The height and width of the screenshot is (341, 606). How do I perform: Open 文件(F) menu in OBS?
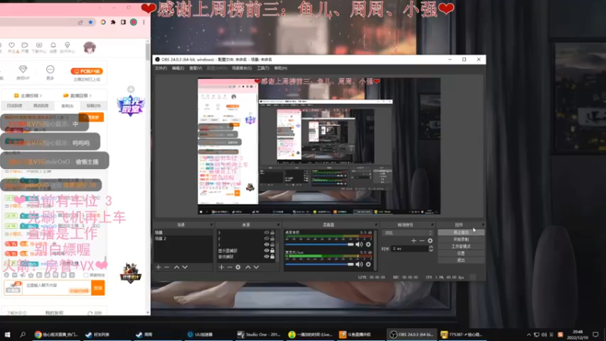(161, 68)
